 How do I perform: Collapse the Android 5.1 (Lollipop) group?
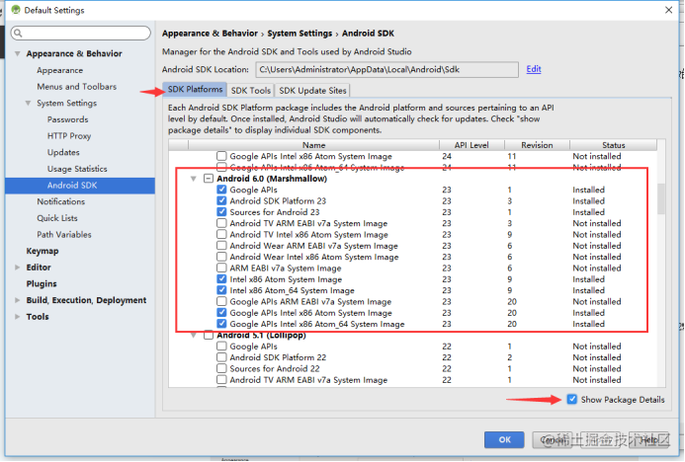(x=193, y=335)
